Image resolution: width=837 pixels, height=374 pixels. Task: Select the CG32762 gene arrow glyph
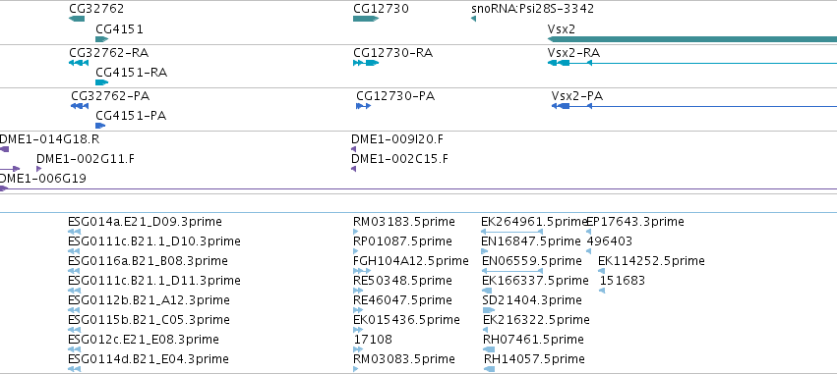[77, 20]
